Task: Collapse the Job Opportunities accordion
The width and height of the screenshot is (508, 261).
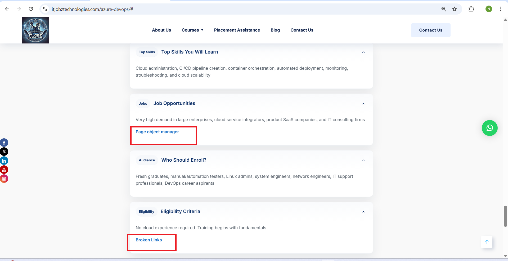Action: (x=363, y=104)
